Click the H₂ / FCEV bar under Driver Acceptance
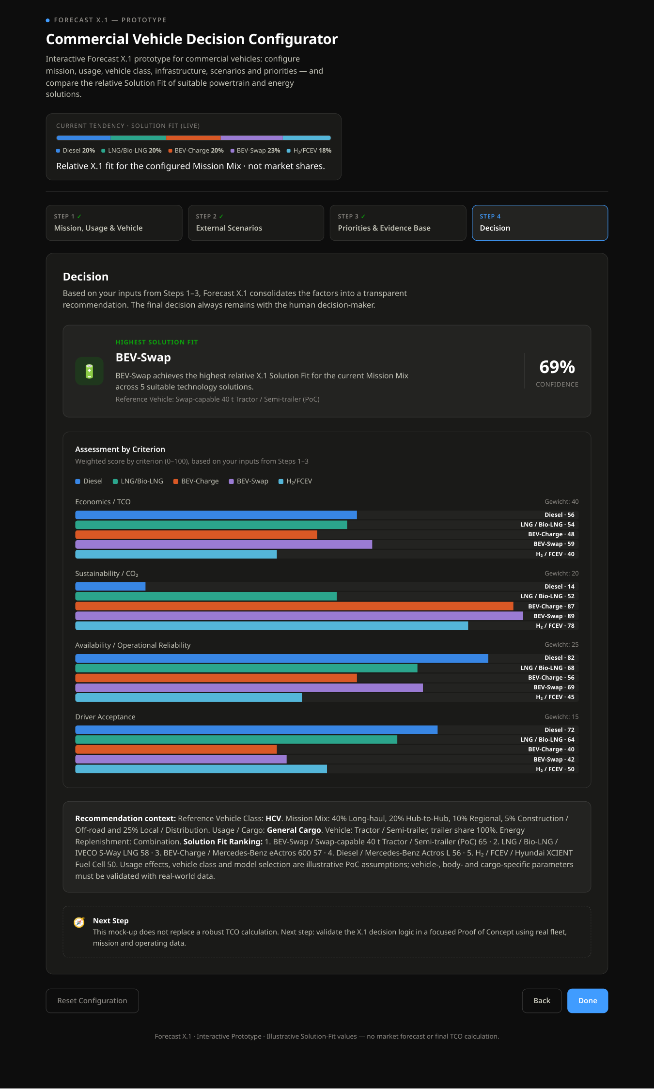This screenshot has height=1089, width=654. tap(201, 769)
